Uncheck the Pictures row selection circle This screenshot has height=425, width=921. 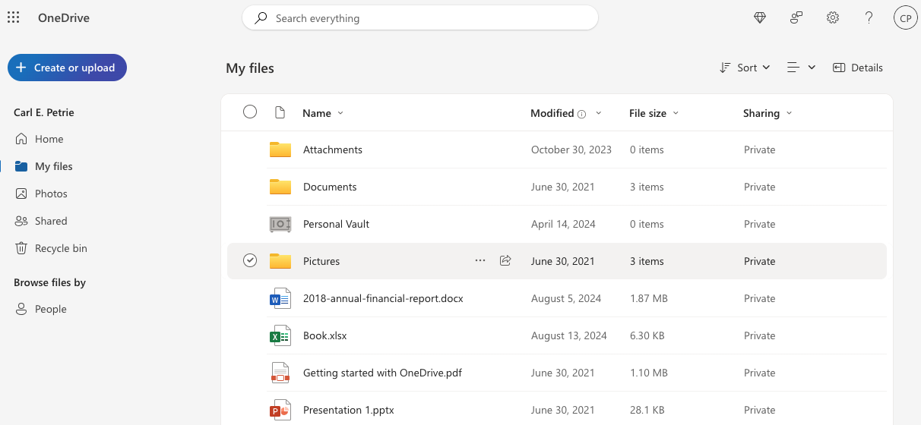coord(250,260)
